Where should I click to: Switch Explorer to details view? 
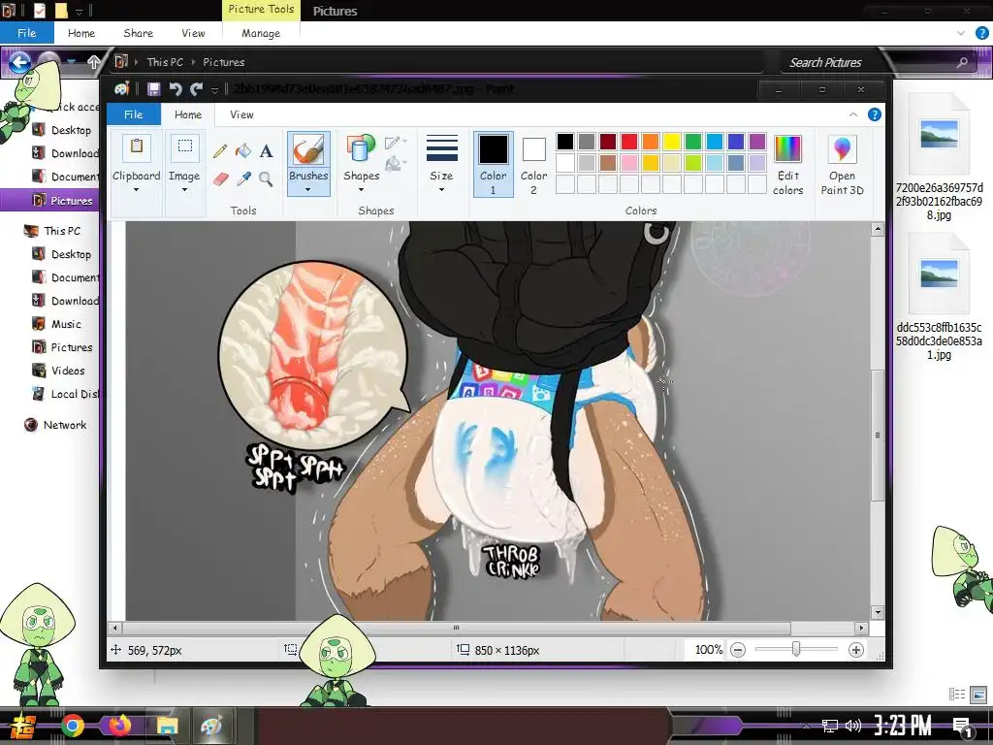pos(957,695)
